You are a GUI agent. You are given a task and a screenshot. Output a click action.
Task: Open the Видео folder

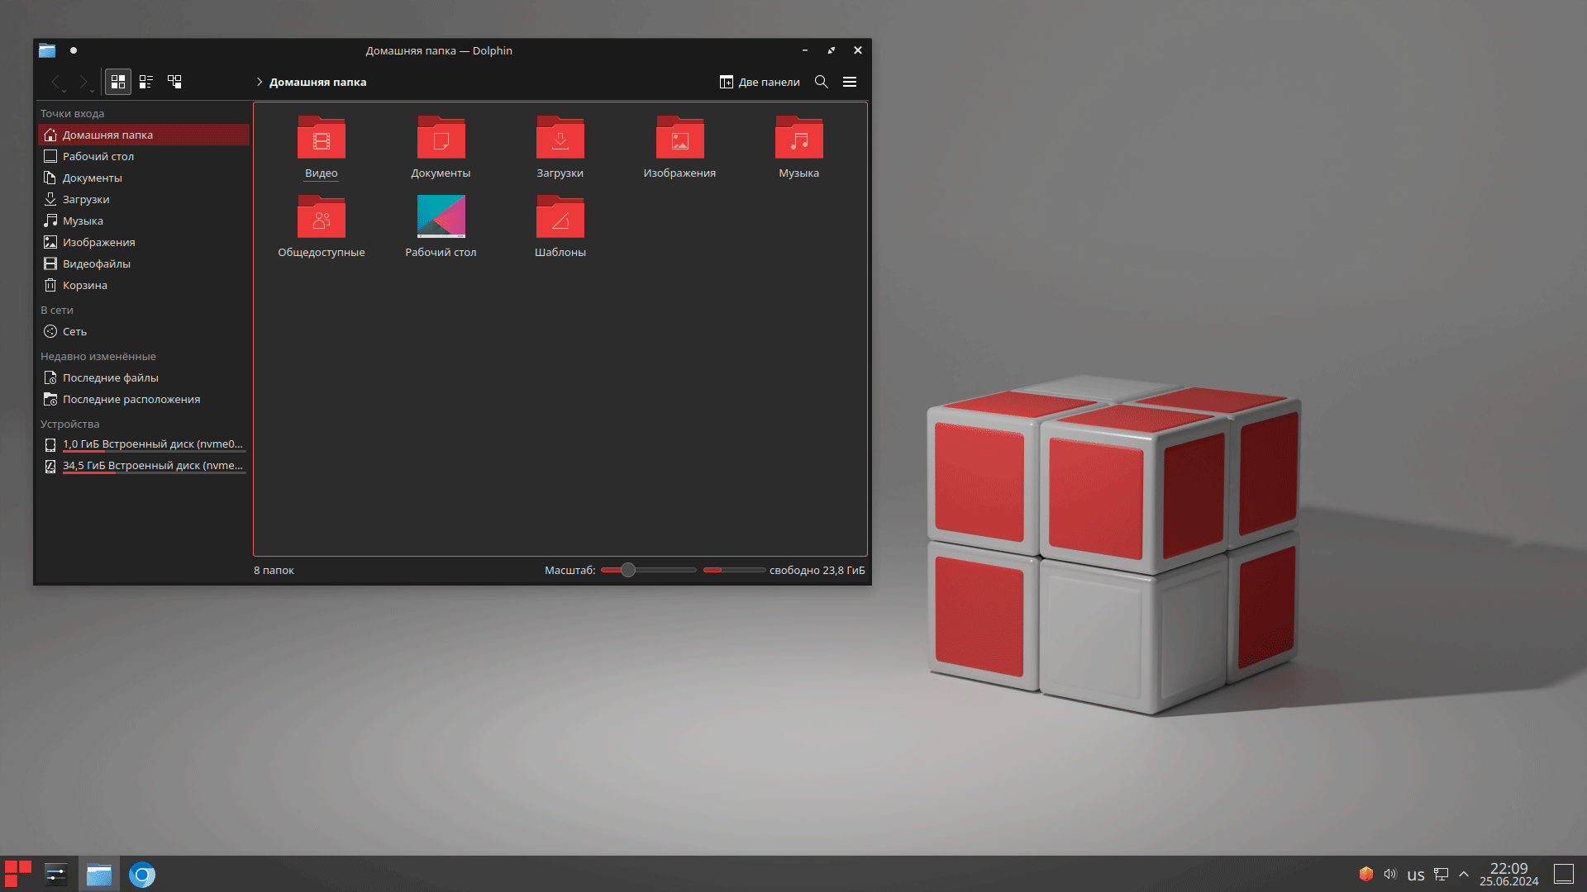click(x=322, y=138)
